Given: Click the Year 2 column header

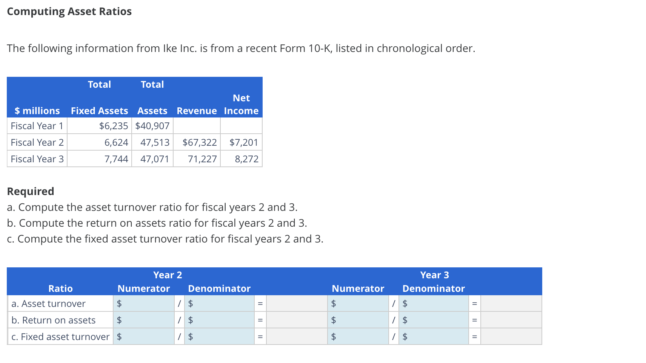Looking at the screenshot, I should [167, 275].
